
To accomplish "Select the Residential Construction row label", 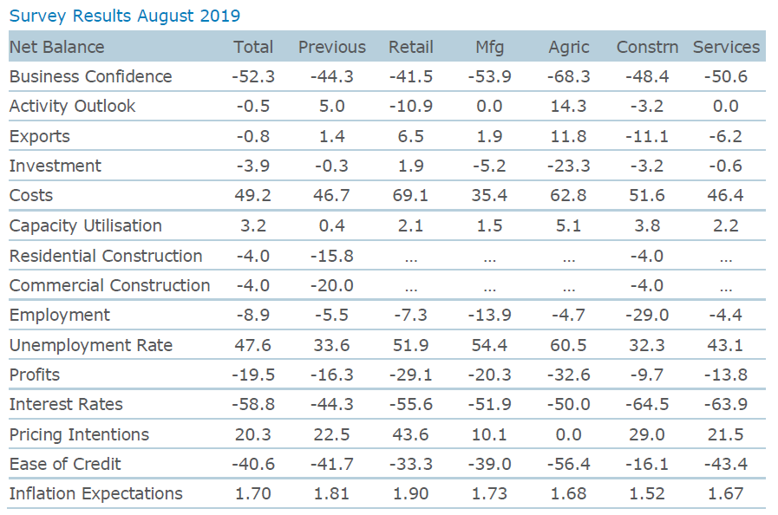I will tap(106, 256).
